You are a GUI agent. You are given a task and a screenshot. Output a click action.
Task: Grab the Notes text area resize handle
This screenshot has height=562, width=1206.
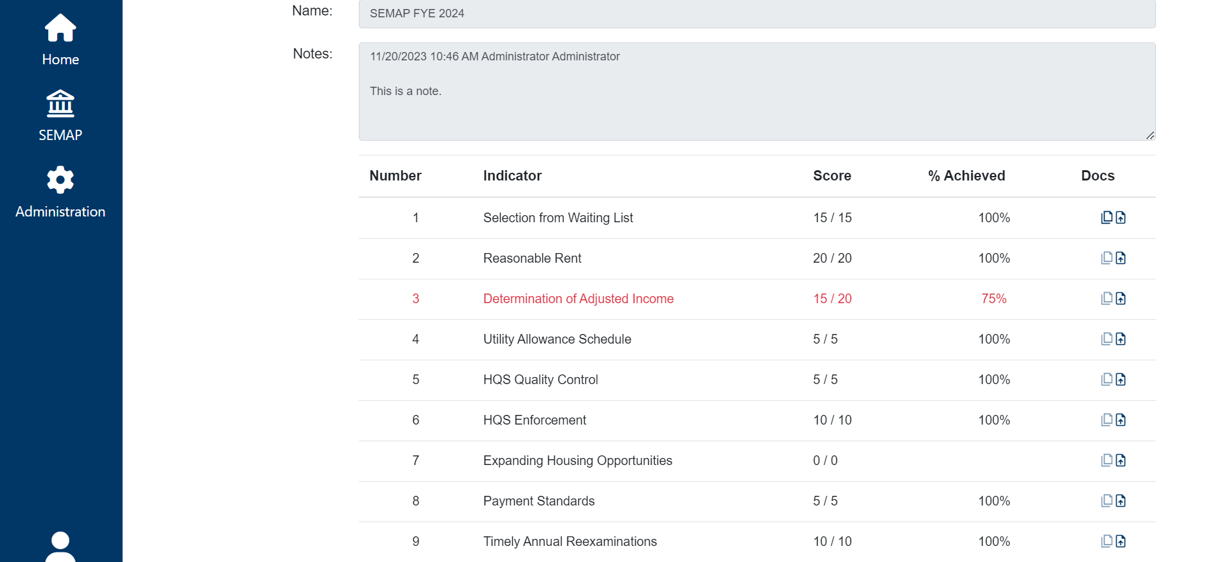(1150, 135)
